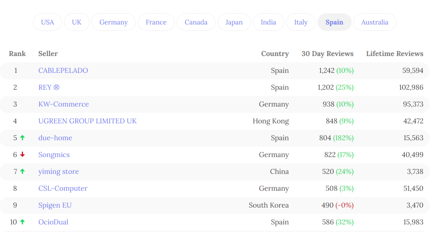
Task: Click the China country cell
Action: (x=279, y=172)
